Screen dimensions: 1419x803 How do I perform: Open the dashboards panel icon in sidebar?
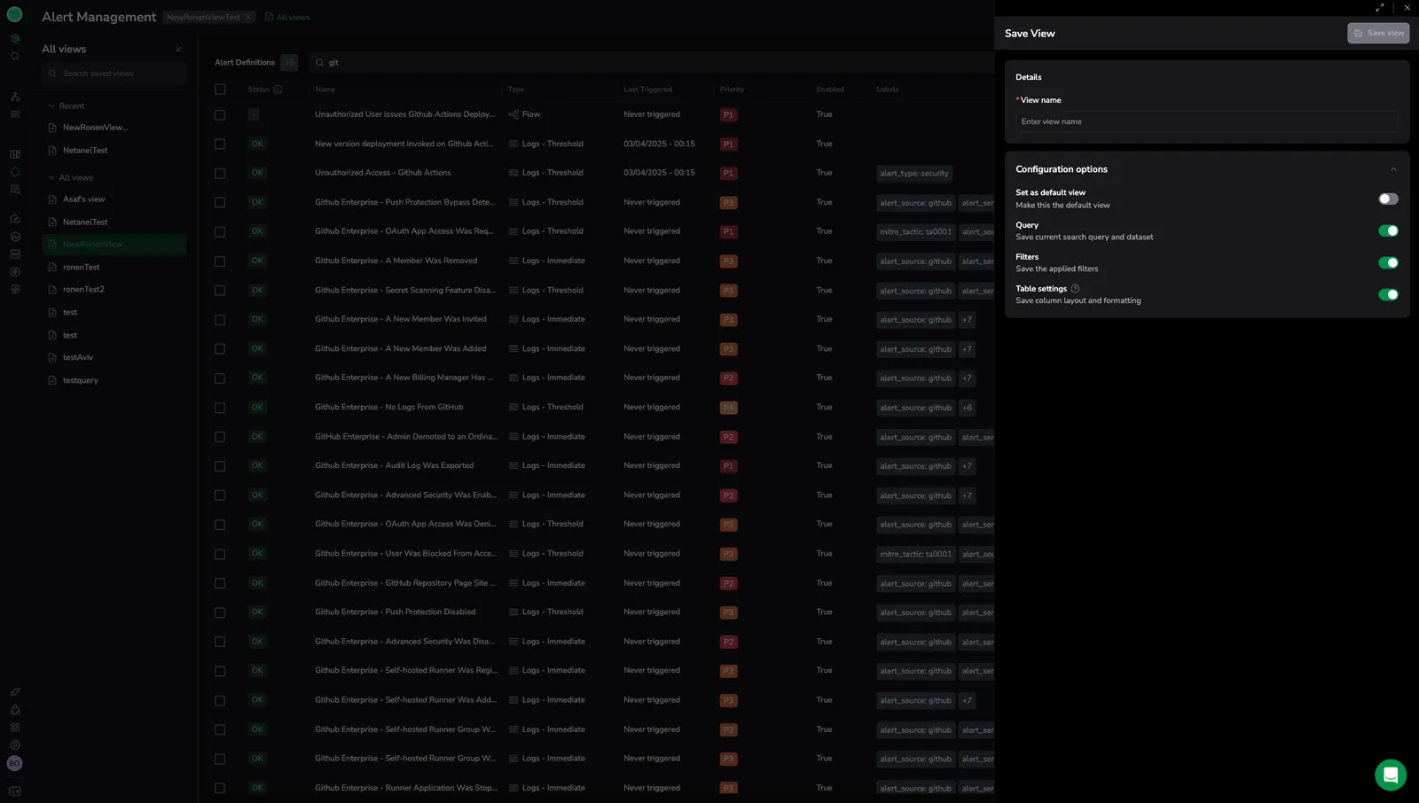coord(15,154)
